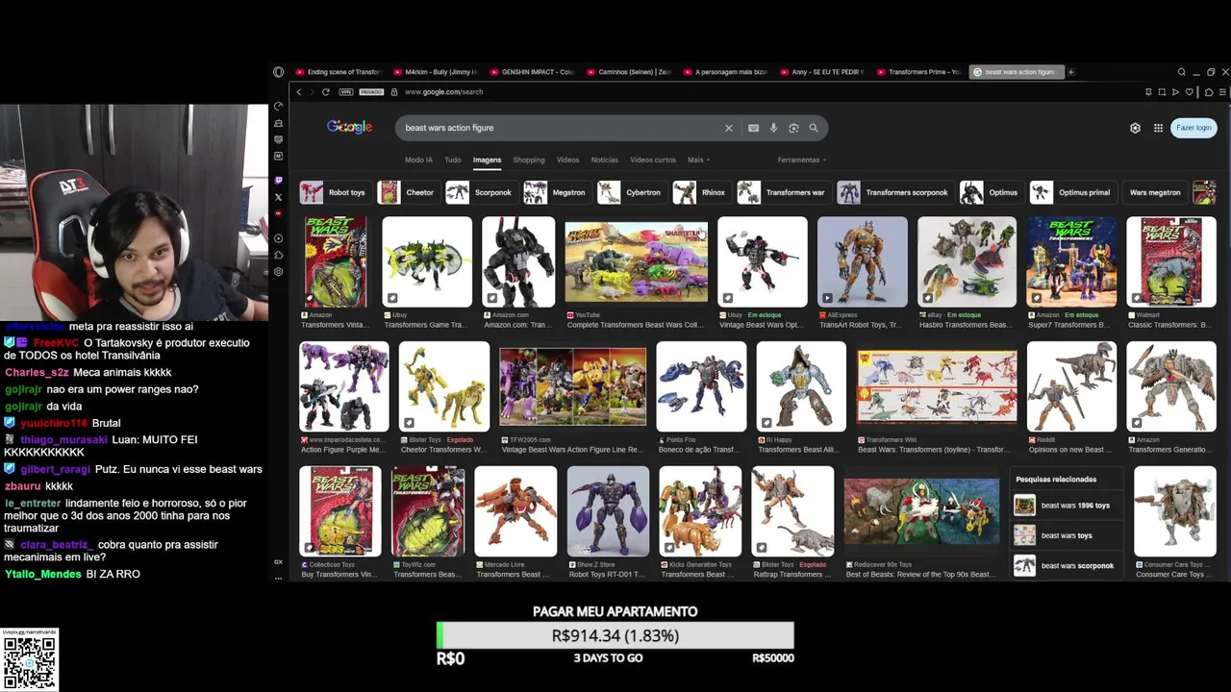Take a snapshot with the capture icon
Image resolution: width=1231 pixels, height=692 pixels.
coord(1162,92)
